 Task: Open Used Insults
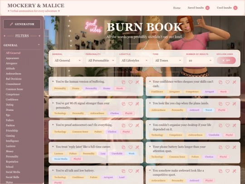tap(227, 8)
